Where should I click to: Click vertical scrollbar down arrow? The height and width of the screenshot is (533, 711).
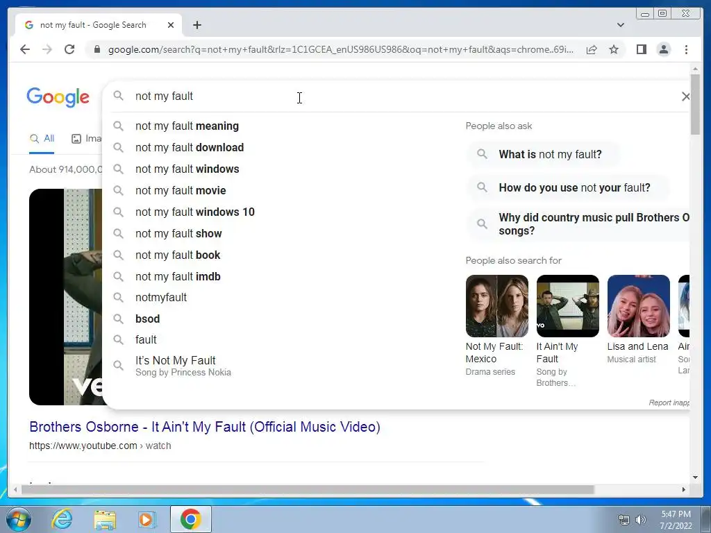pos(695,477)
